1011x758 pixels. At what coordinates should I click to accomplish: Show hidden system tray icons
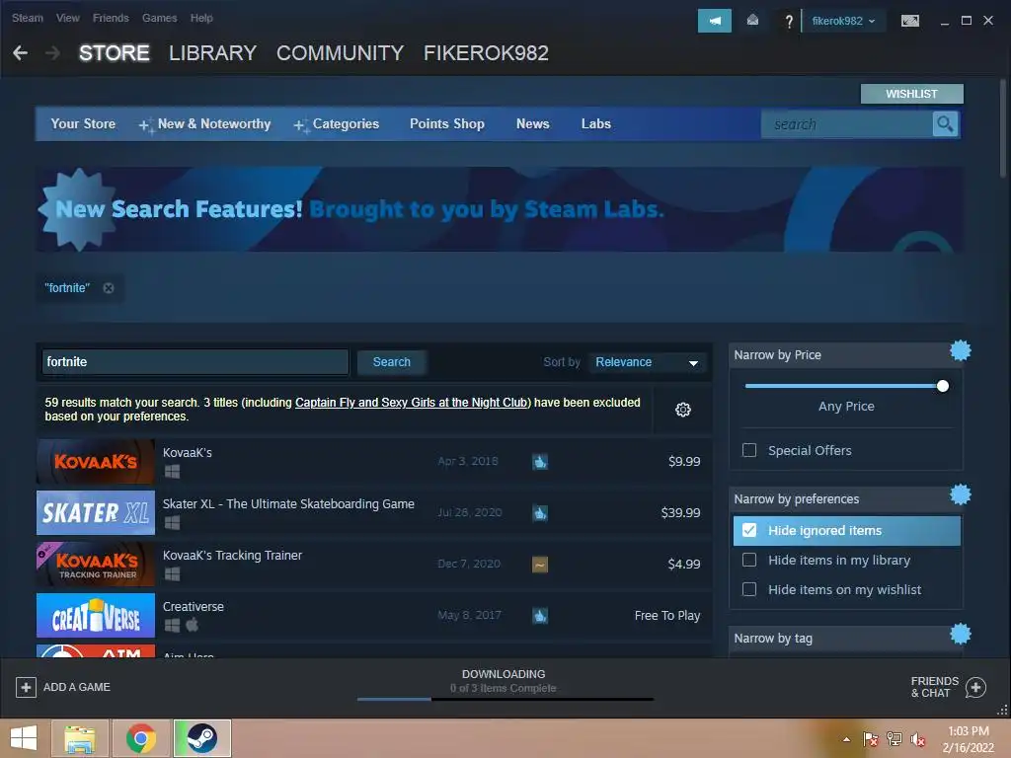pyautogui.click(x=846, y=739)
